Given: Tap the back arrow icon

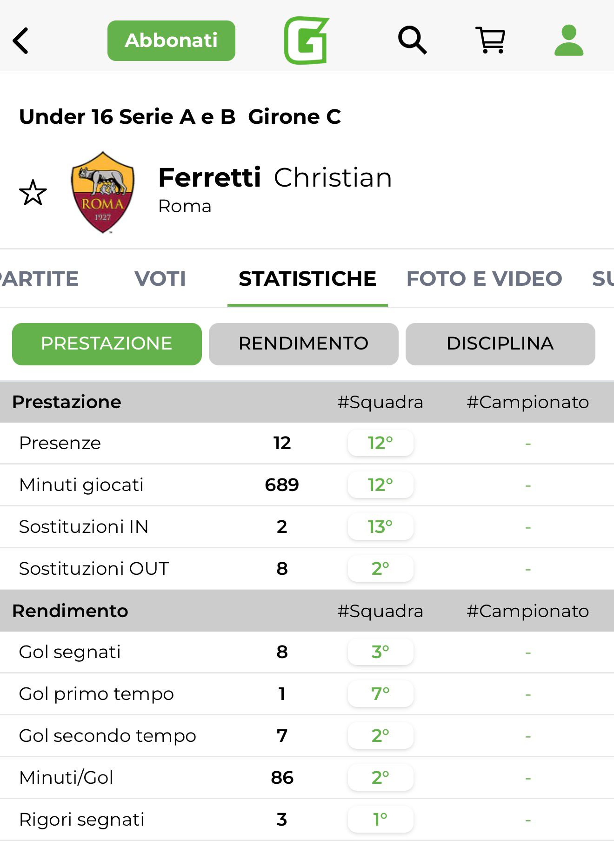Looking at the screenshot, I should [21, 41].
